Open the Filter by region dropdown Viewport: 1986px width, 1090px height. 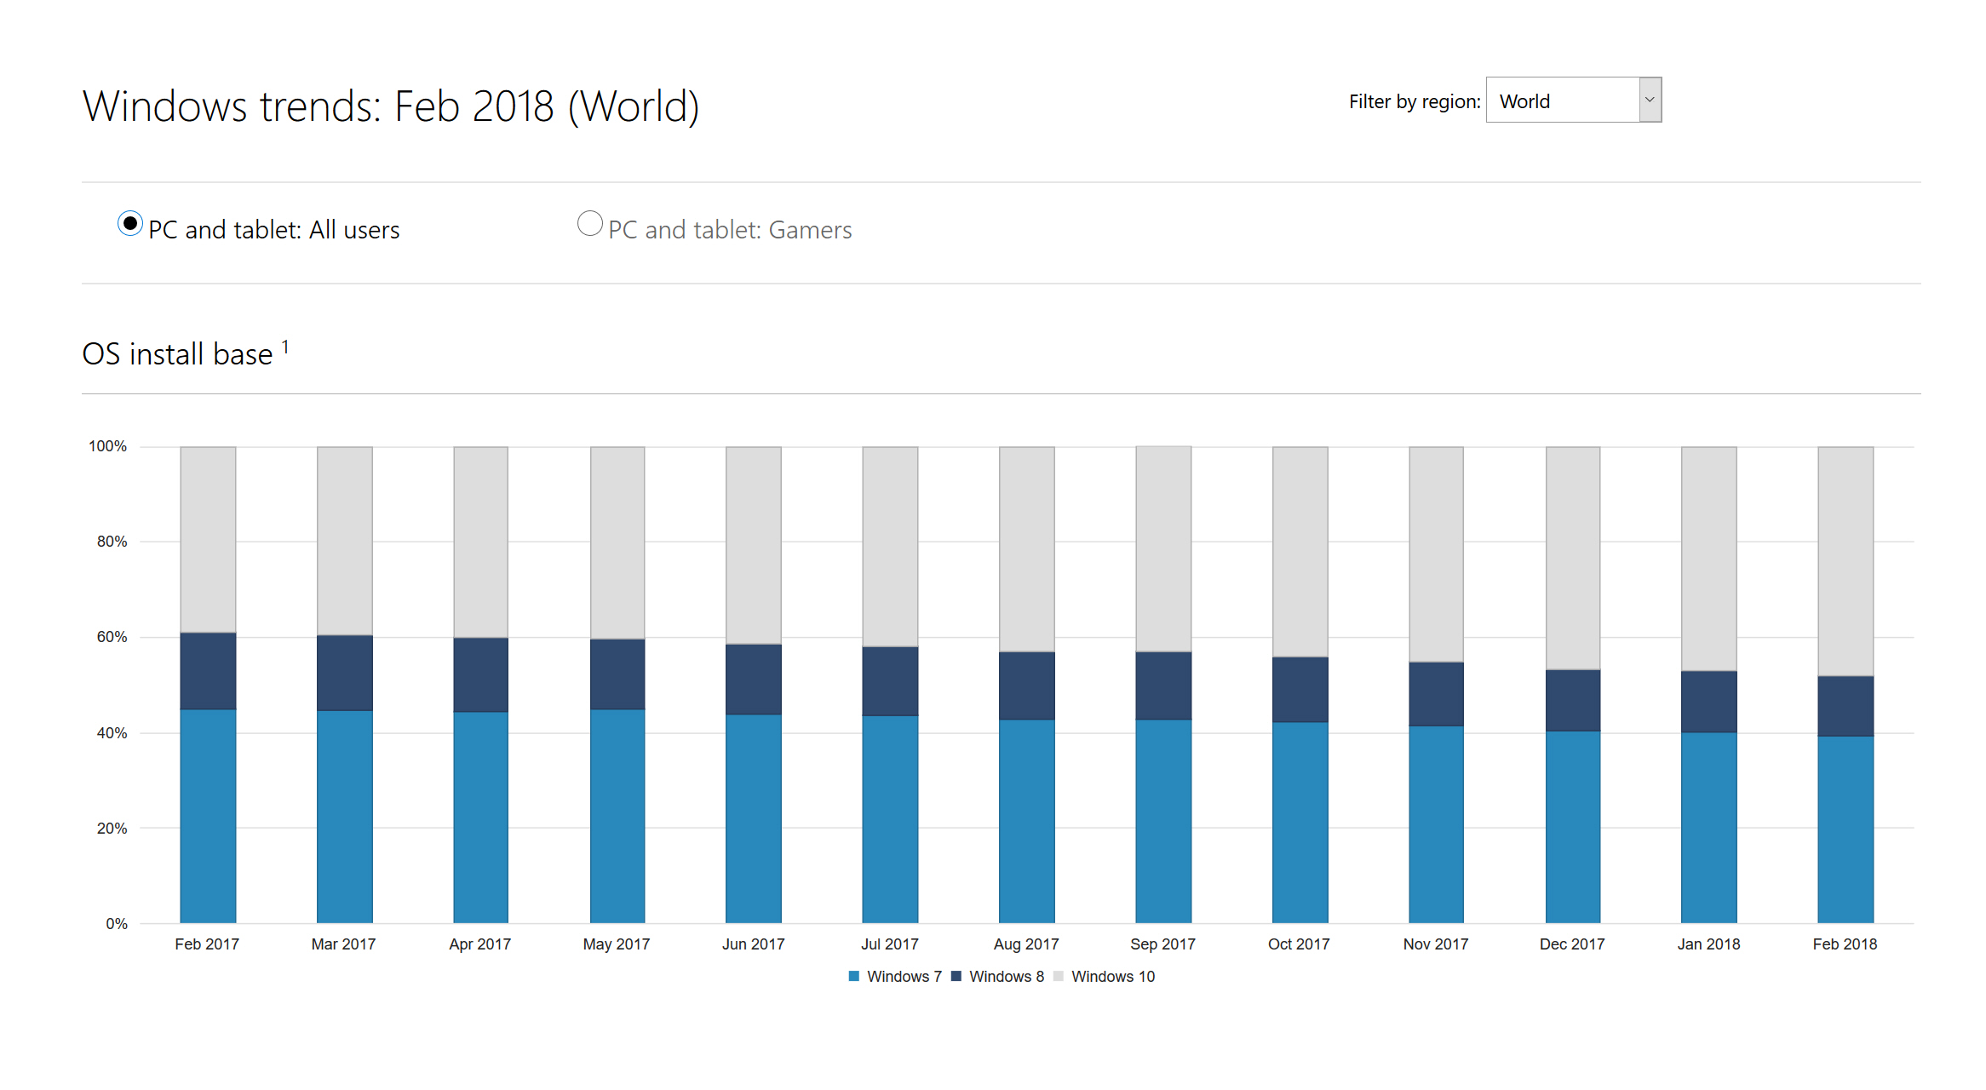[1574, 100]
